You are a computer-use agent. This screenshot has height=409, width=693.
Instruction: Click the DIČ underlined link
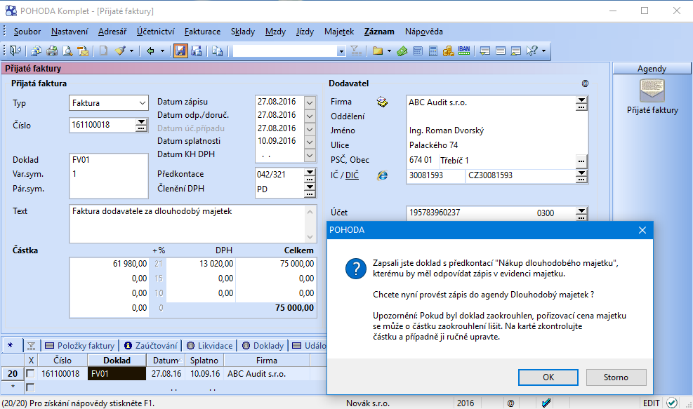tap(352, 175)
